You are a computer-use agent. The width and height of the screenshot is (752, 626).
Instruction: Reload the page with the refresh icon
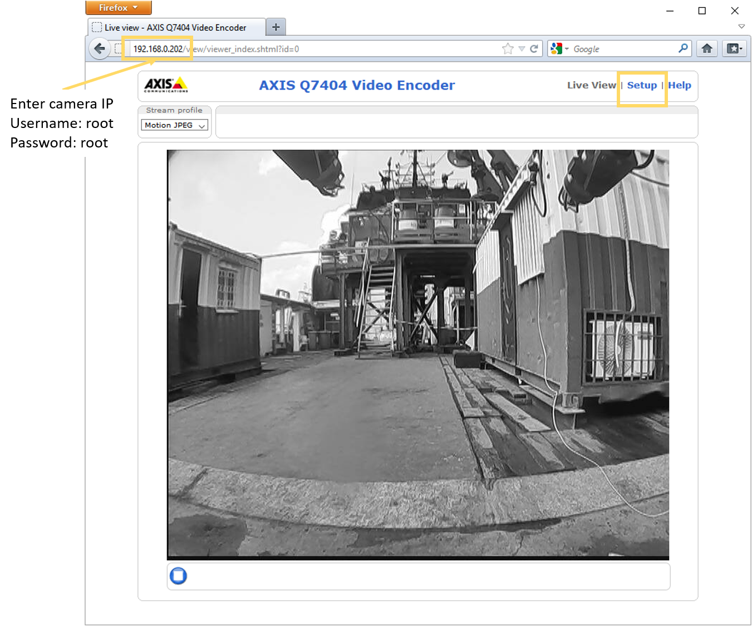pyautogui.click(x=534, y=49)
